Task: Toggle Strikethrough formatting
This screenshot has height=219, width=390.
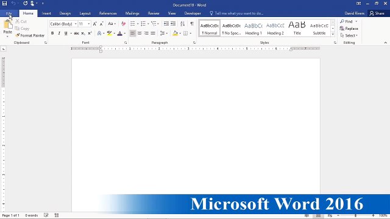Action: (x=76, y=33)
